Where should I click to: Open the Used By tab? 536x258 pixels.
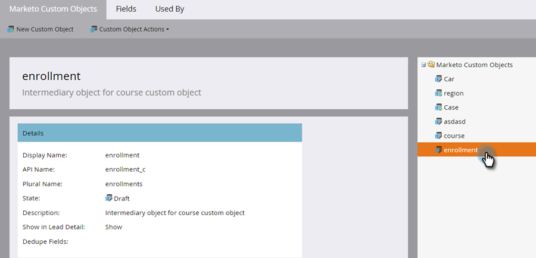[169, 10]
